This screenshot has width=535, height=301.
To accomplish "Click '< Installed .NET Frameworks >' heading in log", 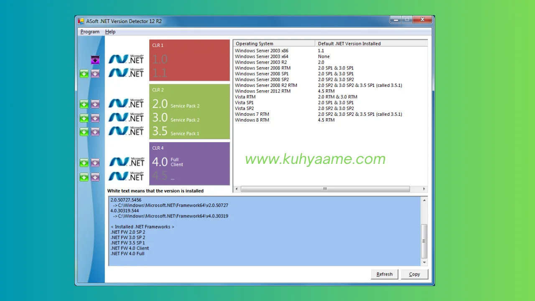I will click(143, 227).
